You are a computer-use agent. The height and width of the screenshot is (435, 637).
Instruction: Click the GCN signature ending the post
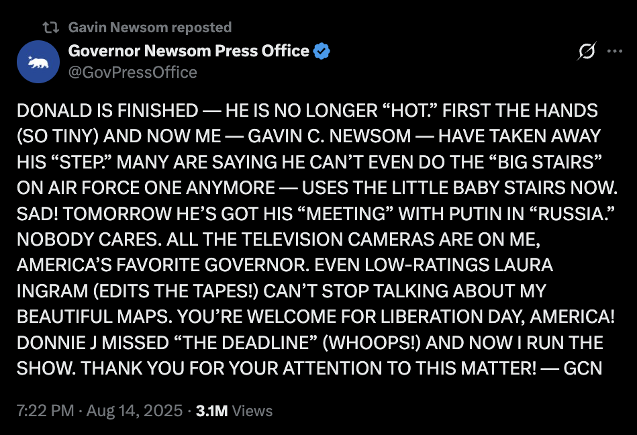click(x=583, y=368)
